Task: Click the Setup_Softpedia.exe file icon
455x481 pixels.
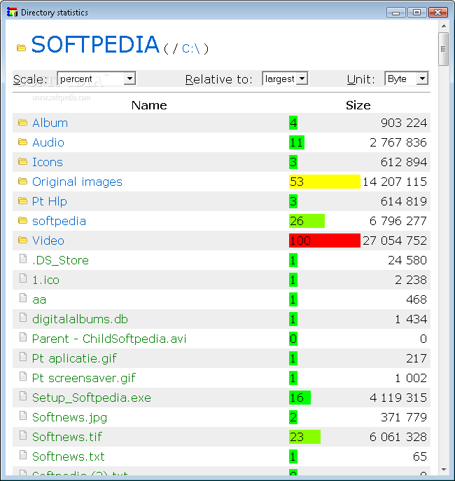Action: [x=23, y=396]
